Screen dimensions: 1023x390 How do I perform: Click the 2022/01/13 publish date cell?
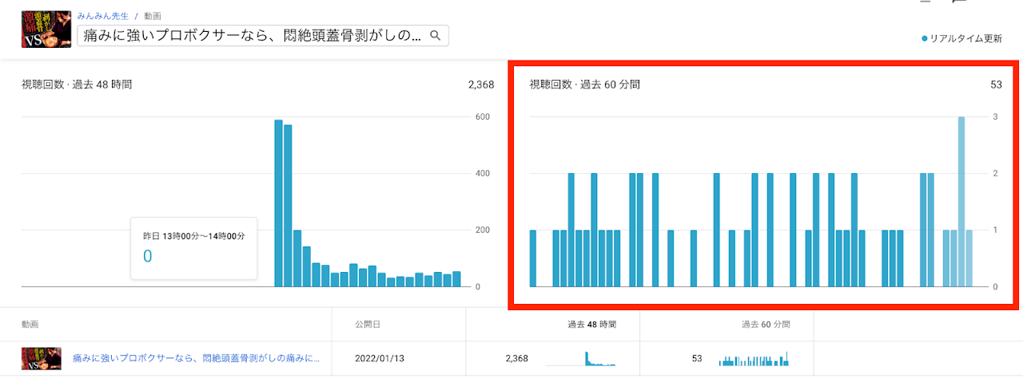click(380, 359)
